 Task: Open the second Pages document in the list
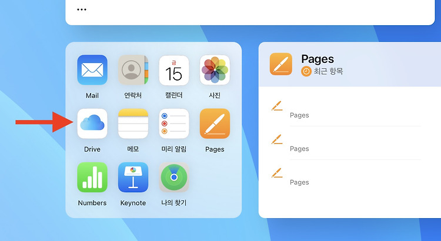346,143
